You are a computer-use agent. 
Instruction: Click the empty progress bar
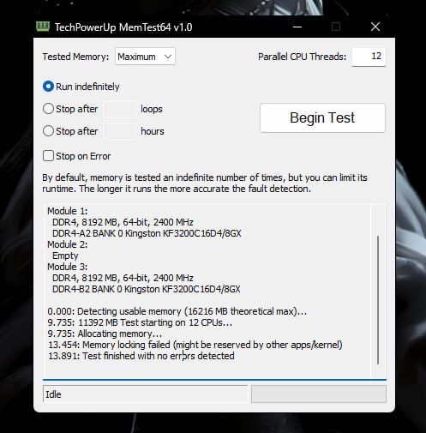(x=319, y=394)
